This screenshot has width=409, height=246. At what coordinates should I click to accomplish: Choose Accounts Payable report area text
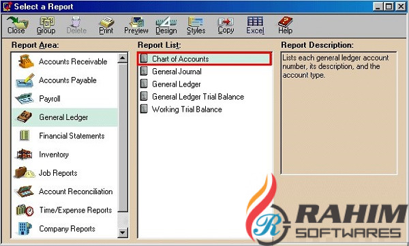(67, 80)
